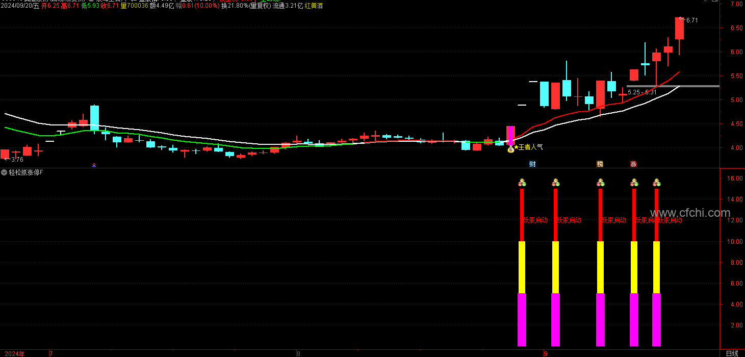745x357 pixels.
Task: Click the 流通3.21亿 float value
Action: click(288, 6)
